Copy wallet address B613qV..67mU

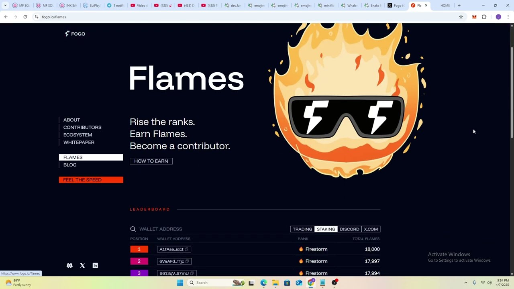(192, 273)
